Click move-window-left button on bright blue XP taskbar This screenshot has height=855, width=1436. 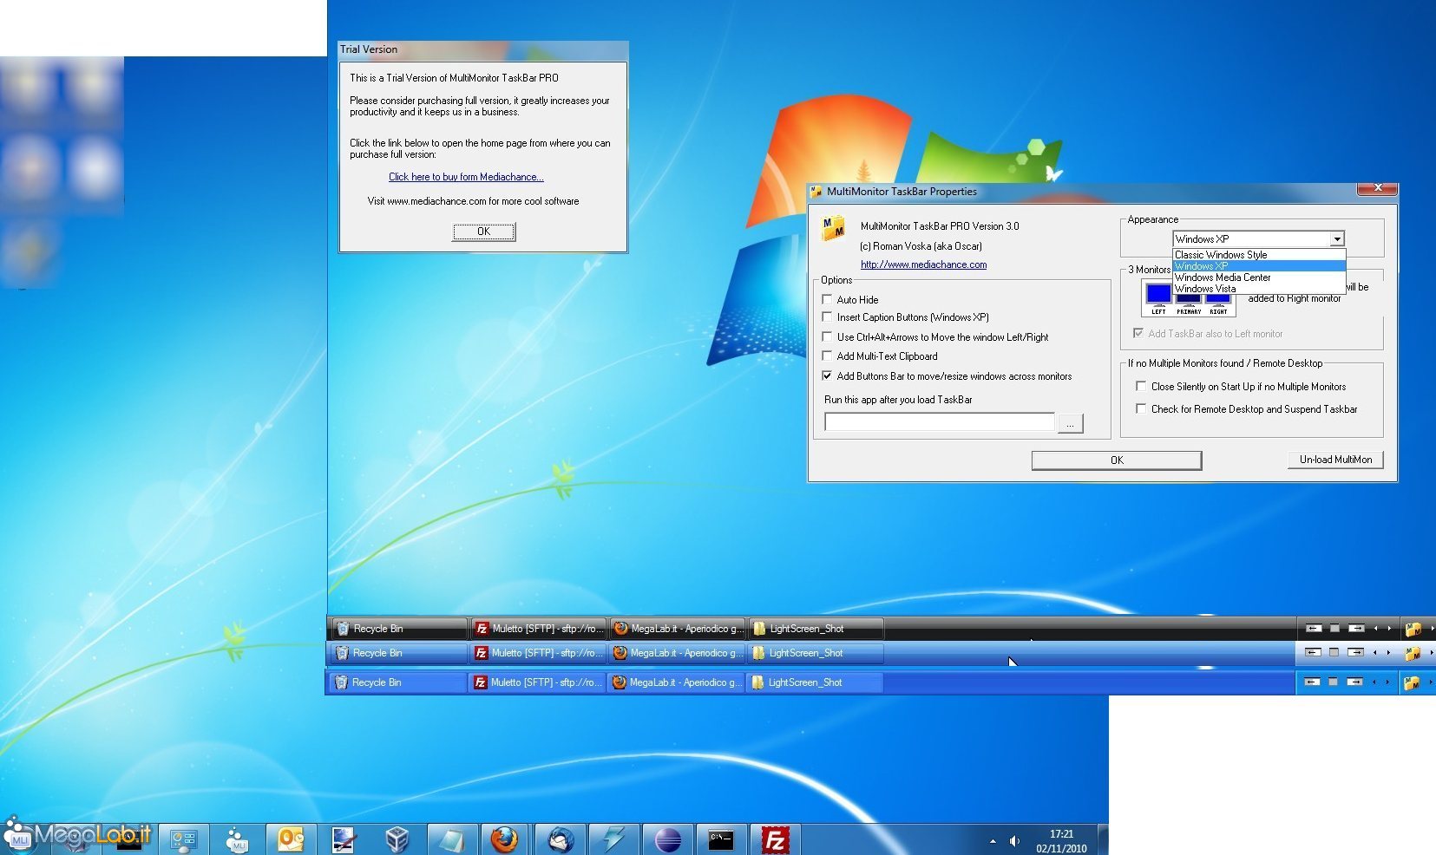pyautogui.click(x=1313, y=682)
